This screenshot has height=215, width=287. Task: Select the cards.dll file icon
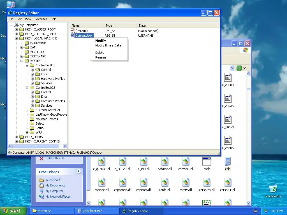coord(165,183)
